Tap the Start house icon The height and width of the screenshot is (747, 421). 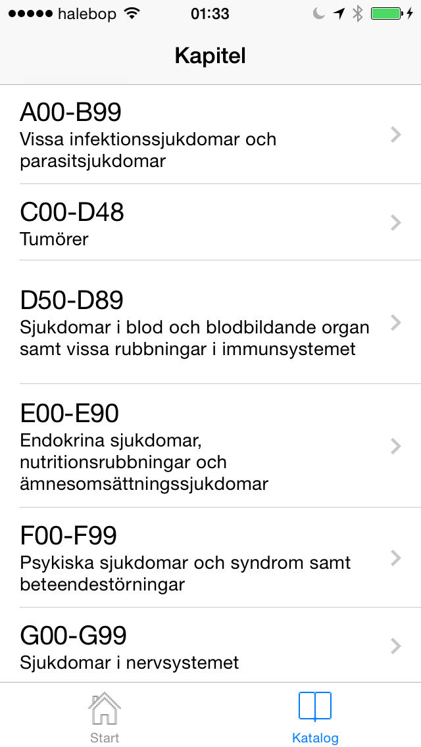tap(105, 708)
